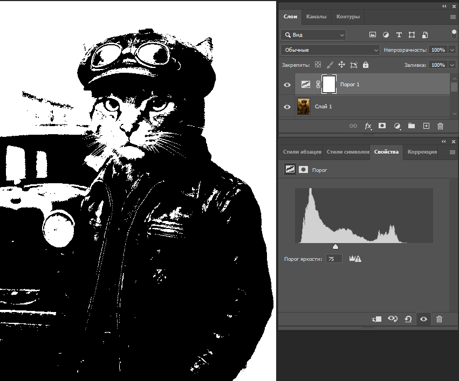The height and width of the screenshot is (381, 459).
Task: Click Порог 1 adjustment layer thumbnail
Action: (306, 85)
